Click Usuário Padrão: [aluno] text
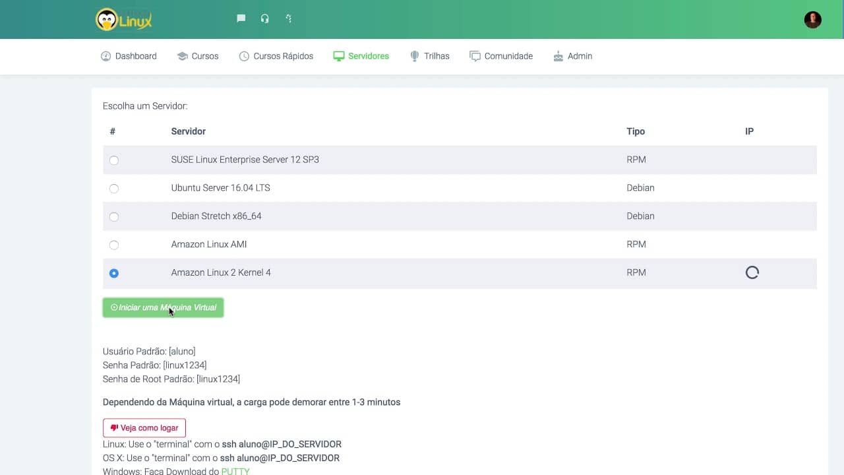The height and width of the screenshot is (475, 844). [149, 351]
